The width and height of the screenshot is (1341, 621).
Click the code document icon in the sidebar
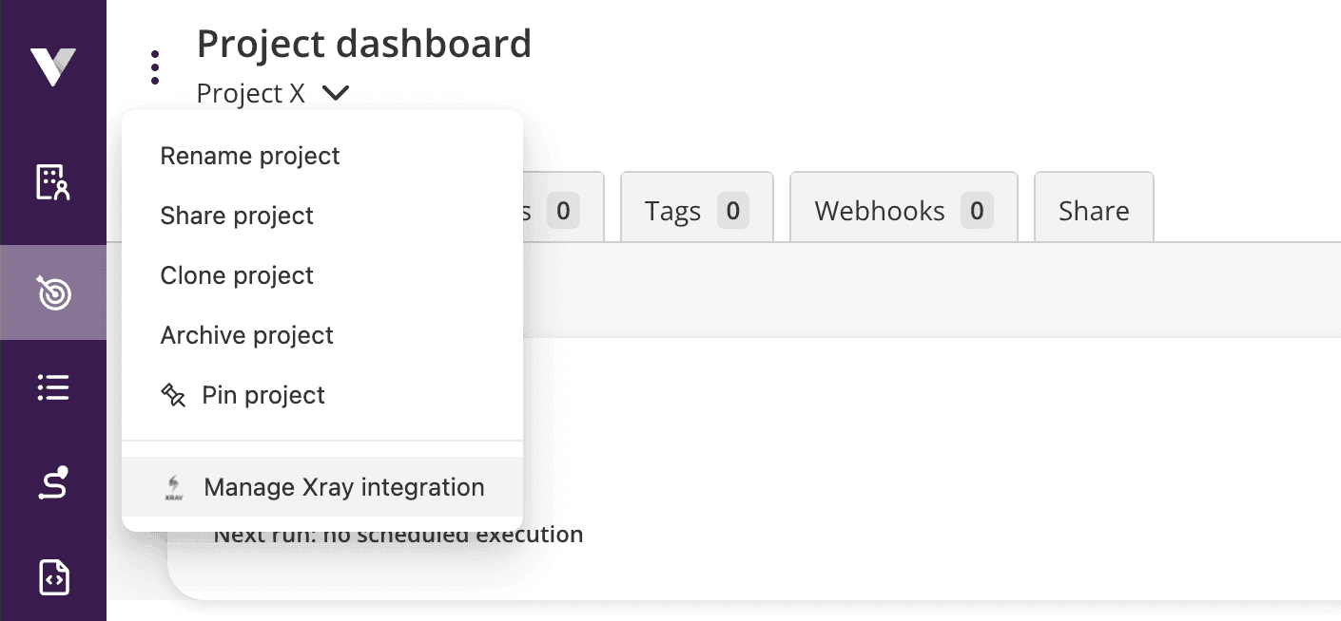pyautogui.click(x=53, y=577)
